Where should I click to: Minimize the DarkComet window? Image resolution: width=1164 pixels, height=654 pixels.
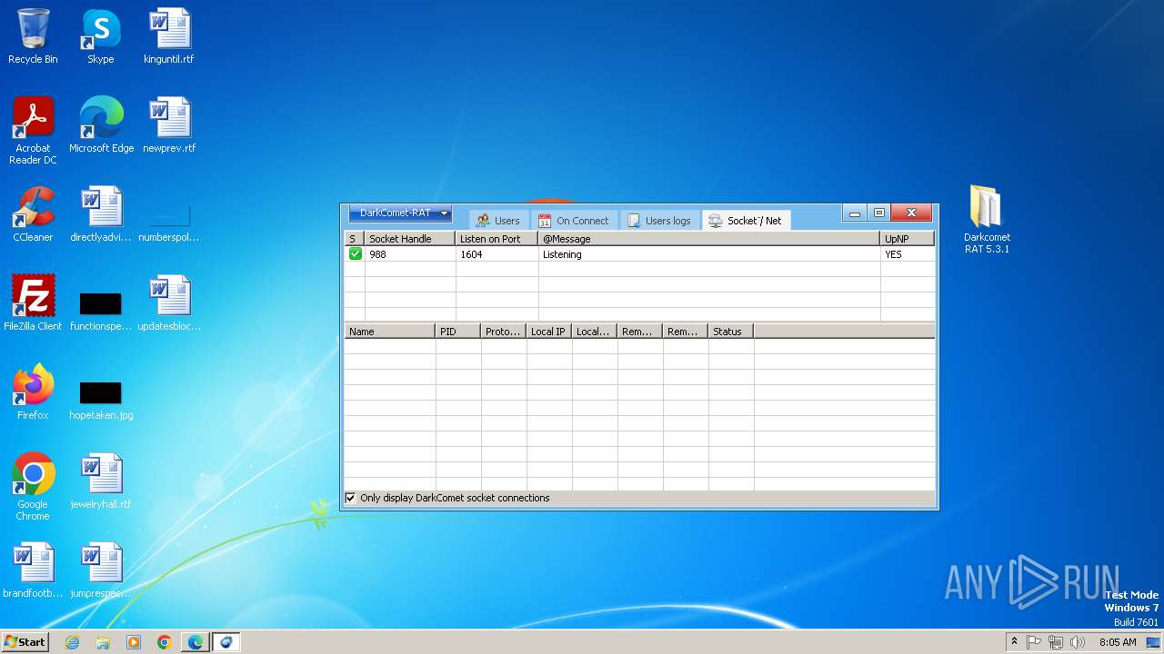coord(855,213)
